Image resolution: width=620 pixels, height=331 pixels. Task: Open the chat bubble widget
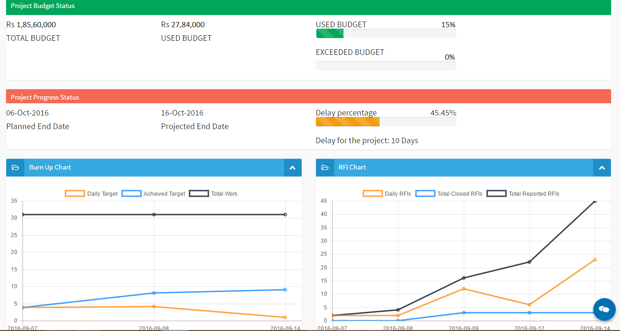(x=605, y=309)
